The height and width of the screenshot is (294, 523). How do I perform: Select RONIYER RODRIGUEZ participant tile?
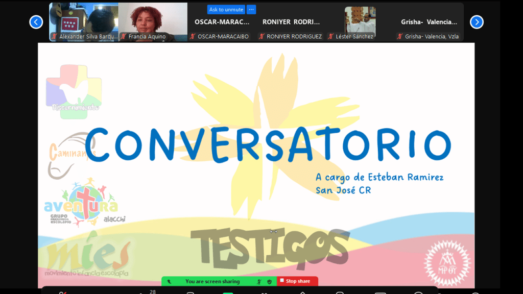(x=291, y=22)
